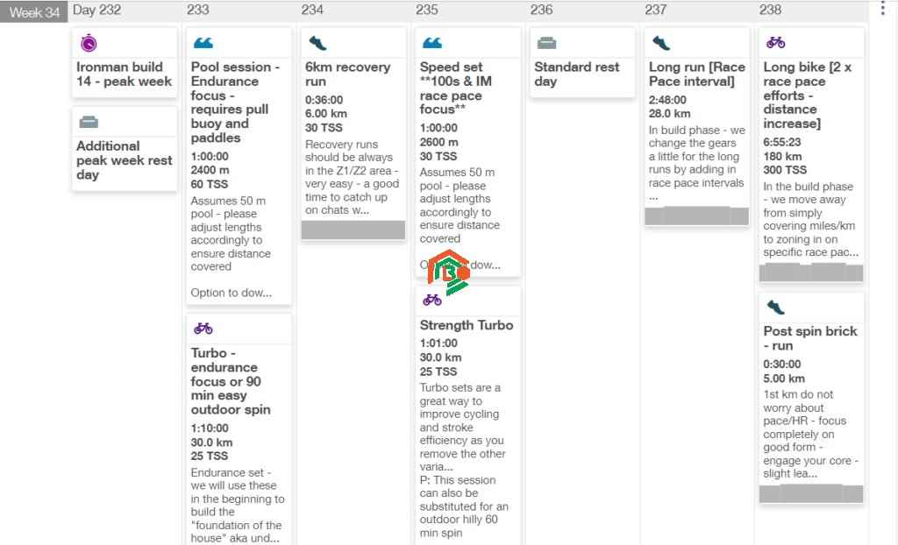Screen dimensions: 898x545
Task: Click the shoe icon on Post spin brick run
Action: click(775, 307)
